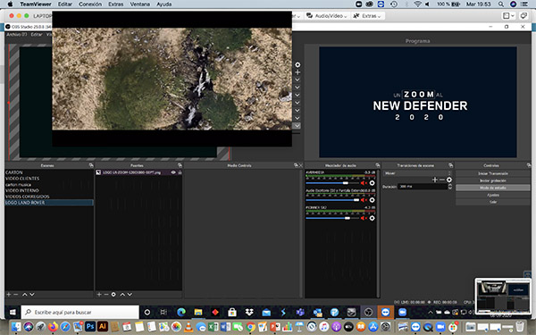Open transition properties gear icon
The height and width of the screenshot is (335, 536).
coord(449,180)
